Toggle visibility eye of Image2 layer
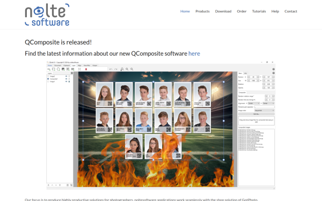This screenshot has width=322, height=201. (x=66, y=76)
